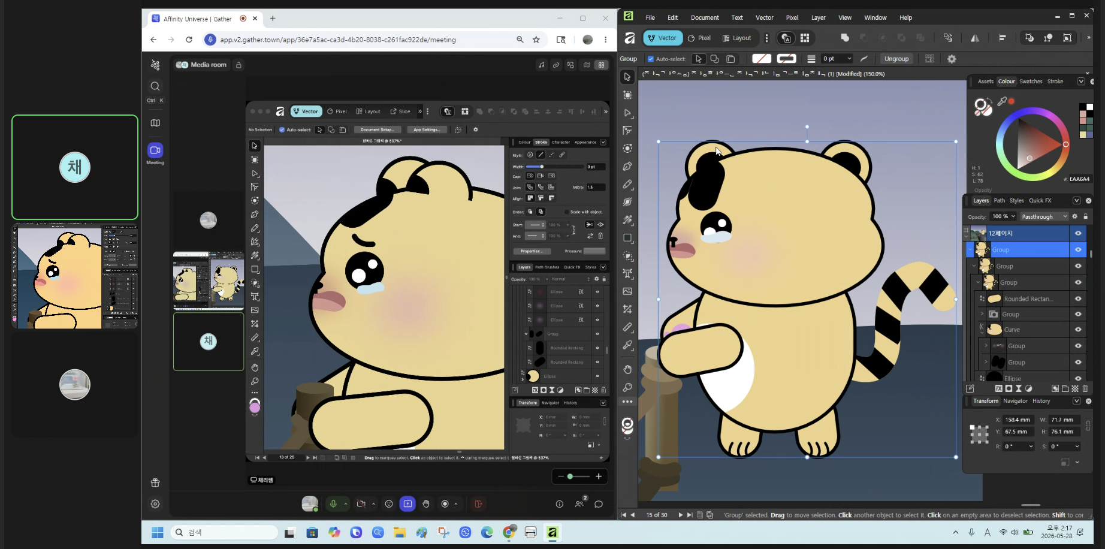Open Gather settings gear in sidebar
The image size is (1105, 549).
coord(155,504)
